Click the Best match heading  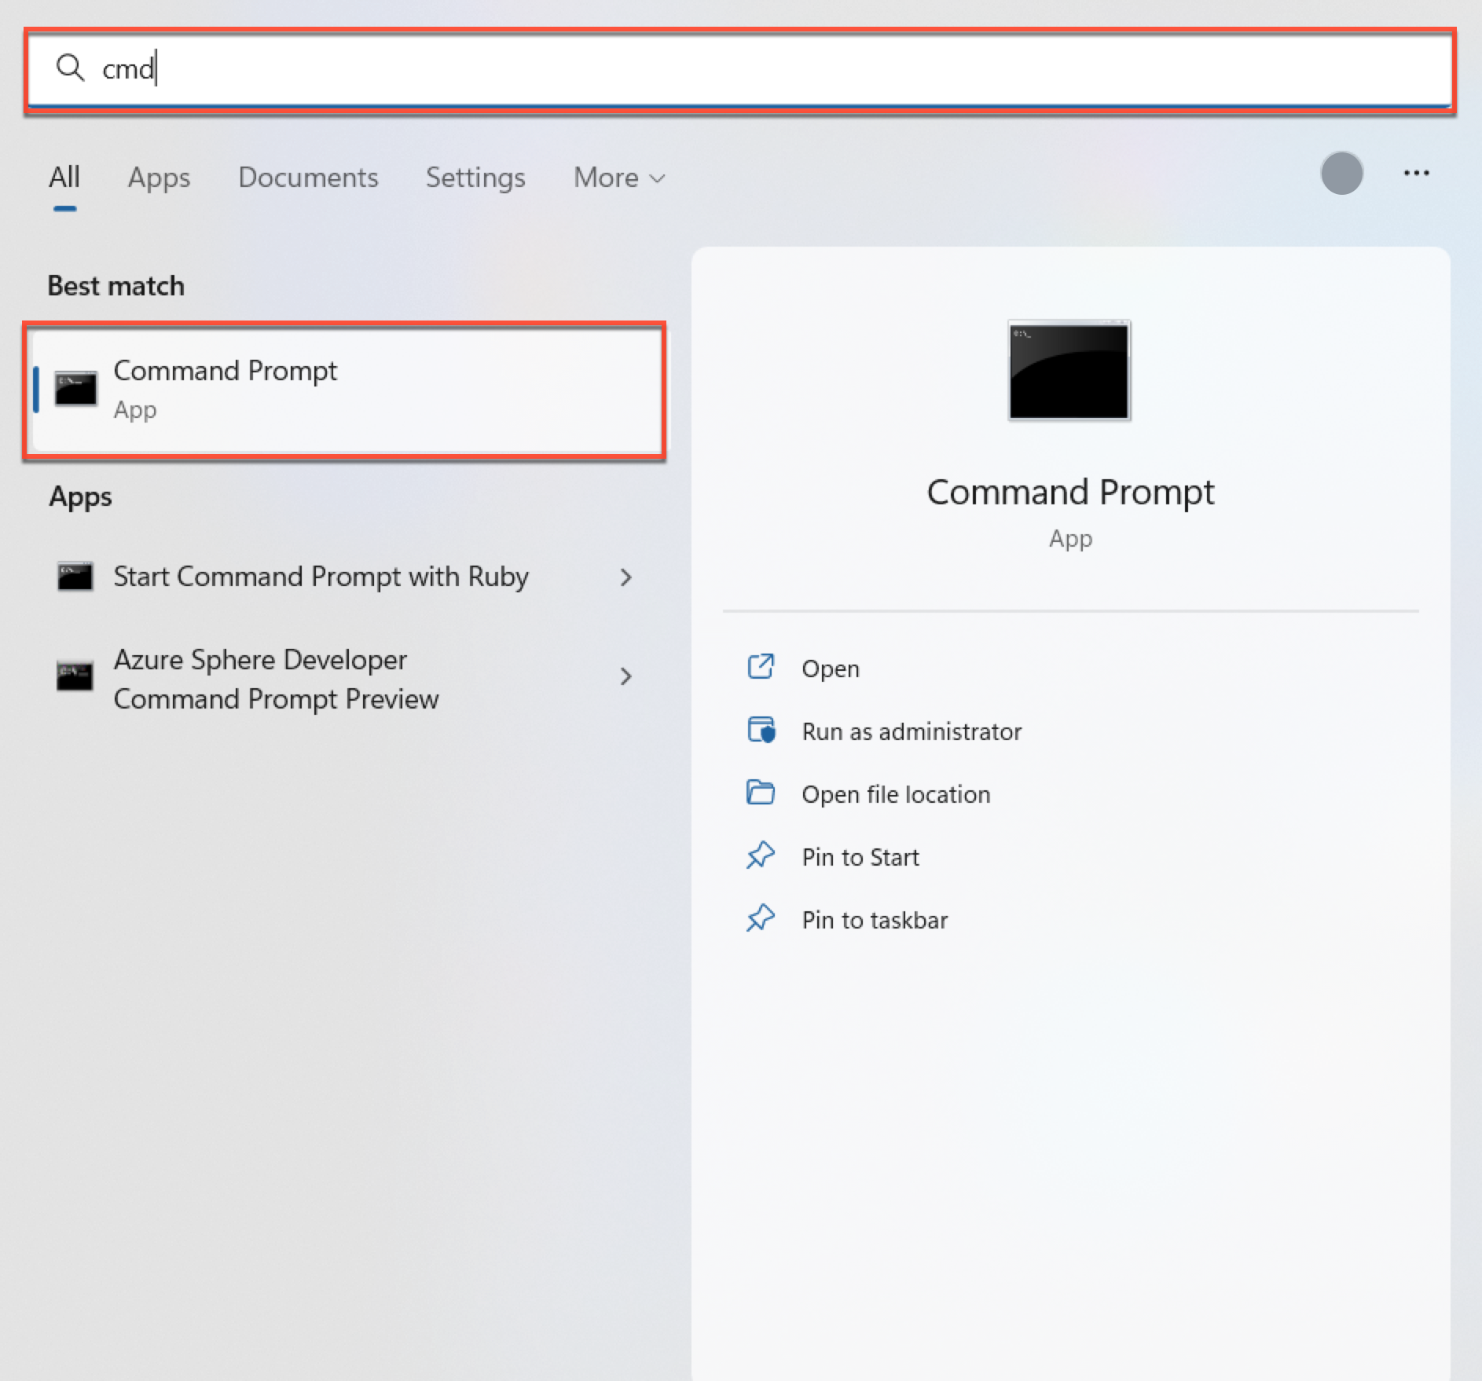[x=116, y=286]
